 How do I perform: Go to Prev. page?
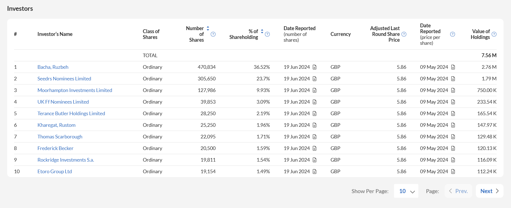tap(458, 191)
